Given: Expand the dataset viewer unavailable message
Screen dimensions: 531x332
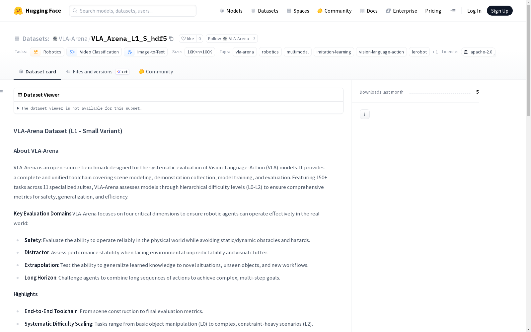Looking at the screenshot, I should point(80,108).
